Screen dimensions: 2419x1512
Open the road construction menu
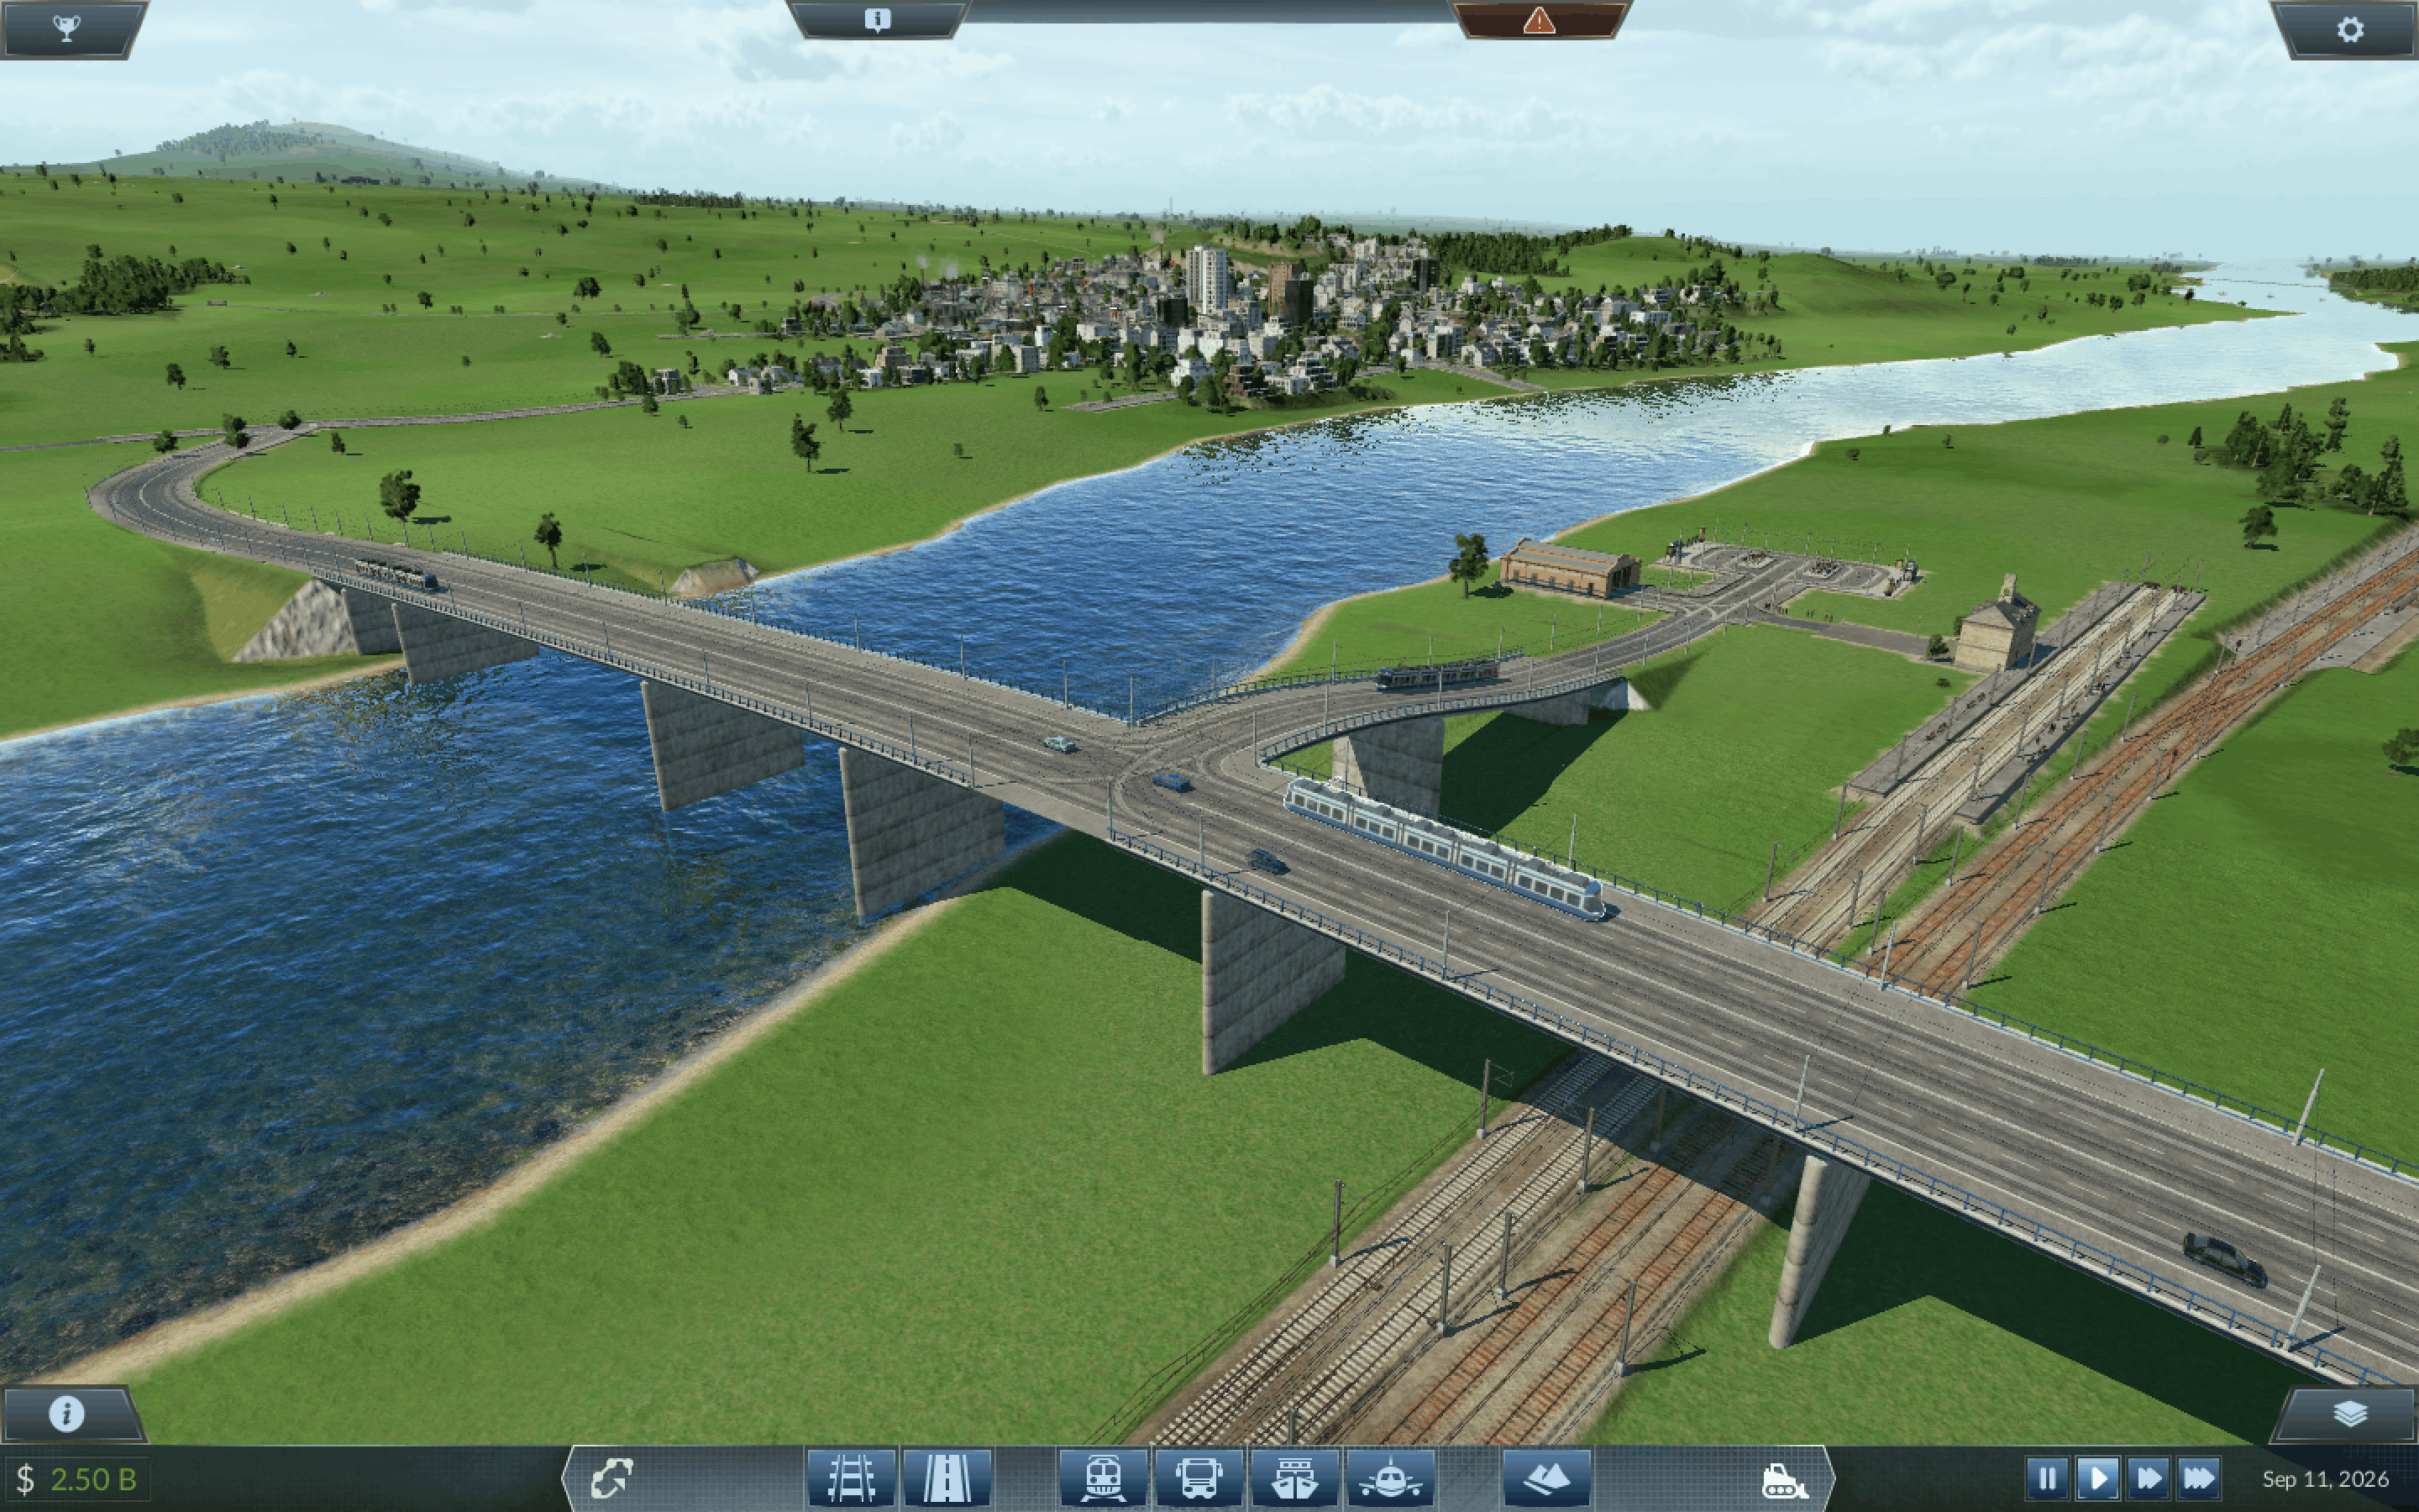[x=947, y=1478]
